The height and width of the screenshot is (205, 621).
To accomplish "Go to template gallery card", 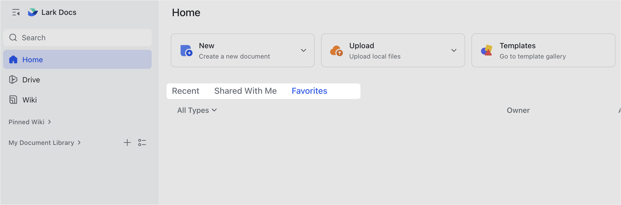I will (x=543, y=50).
